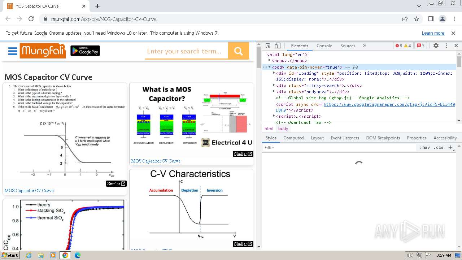Focus the styles Filter field

tap(339, 147)
